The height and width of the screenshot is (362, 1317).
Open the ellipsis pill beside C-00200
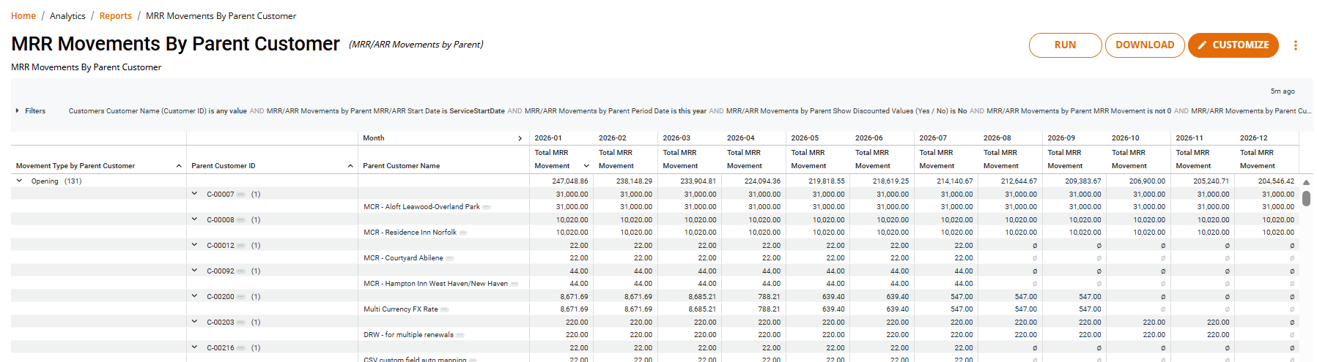point(241,297)
